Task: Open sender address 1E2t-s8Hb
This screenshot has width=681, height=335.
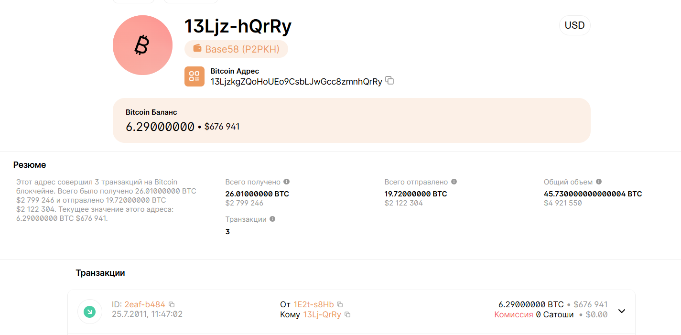Action: pos(313,304)
